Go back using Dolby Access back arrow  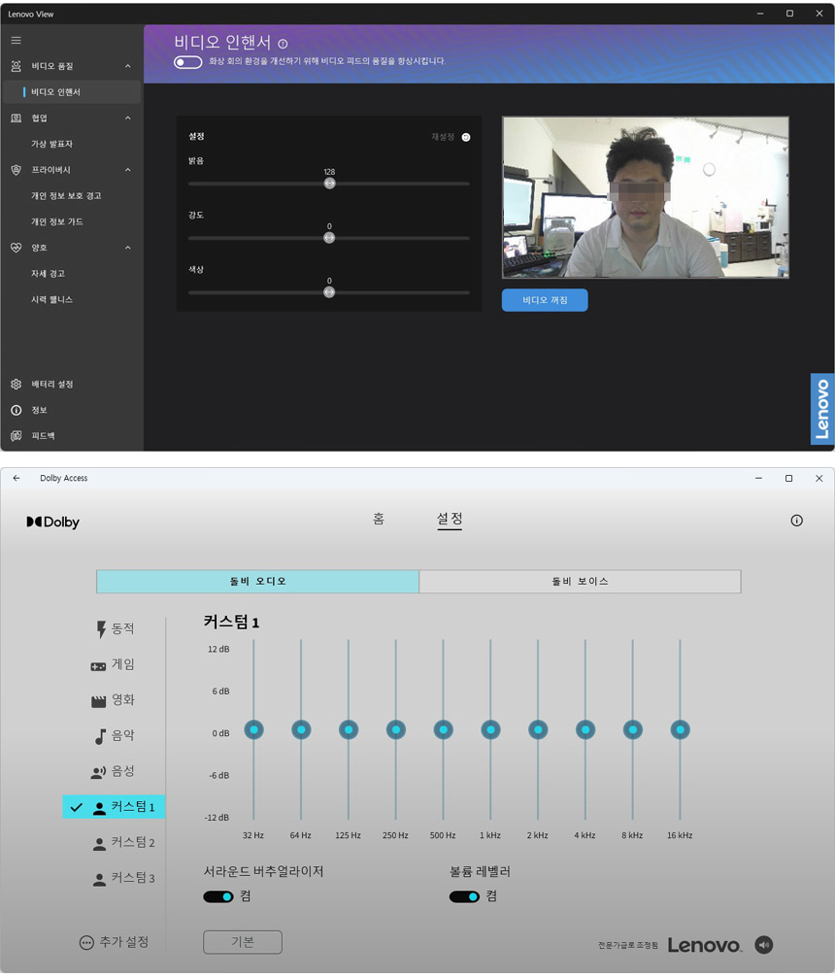click(17, 478)
